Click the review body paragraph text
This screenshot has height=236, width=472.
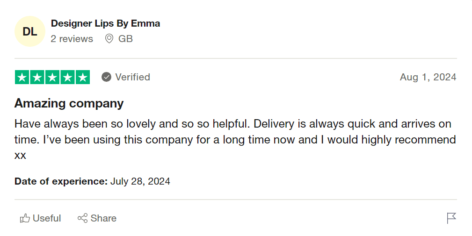tap(234, 139)
